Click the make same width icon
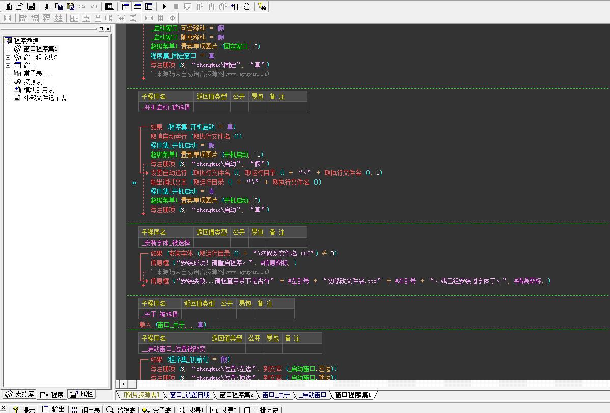The height and width of the screenshot is (413, 610). tap(149, 18)
